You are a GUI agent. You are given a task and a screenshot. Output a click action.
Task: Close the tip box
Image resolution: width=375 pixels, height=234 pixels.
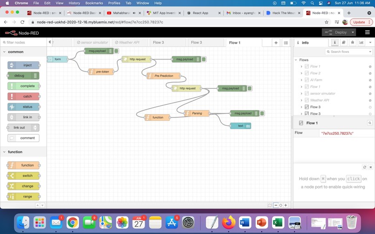(x=370, y=167)
